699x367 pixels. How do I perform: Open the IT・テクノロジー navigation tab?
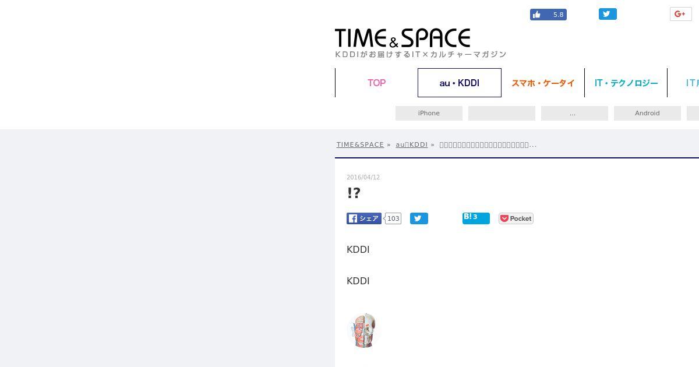(626, 83)
